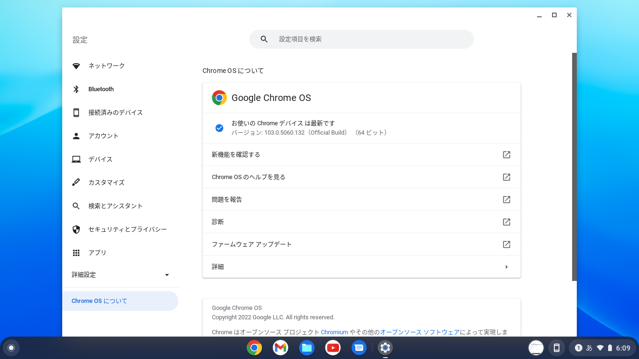639x359 pixels.
Task: Click the grid icon beside アプリ
Action: tap(76, 253)
